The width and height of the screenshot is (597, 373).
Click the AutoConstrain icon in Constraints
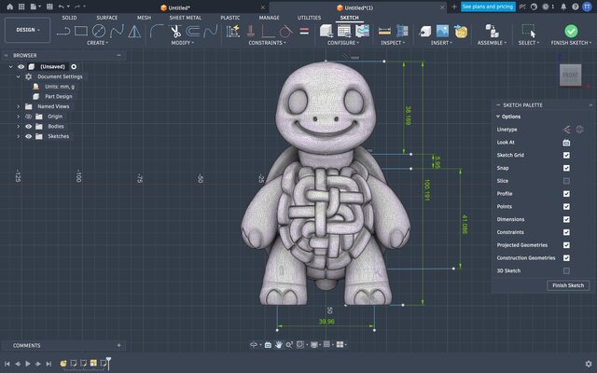(x=233, y=31)
